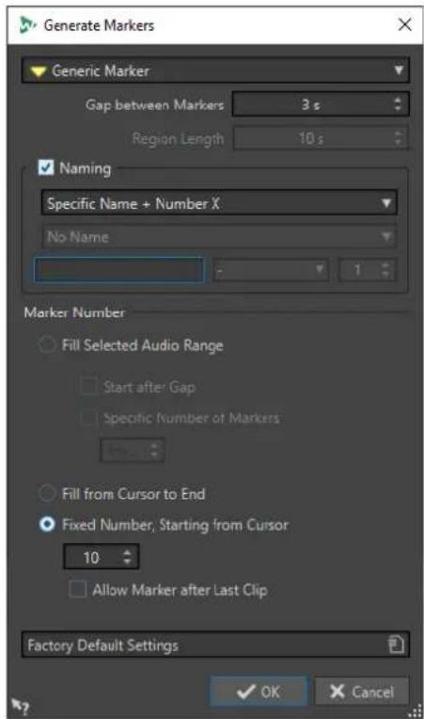Screen dimensions: 424x719
Task: Click the checkmark OK button
Action: 259,692
